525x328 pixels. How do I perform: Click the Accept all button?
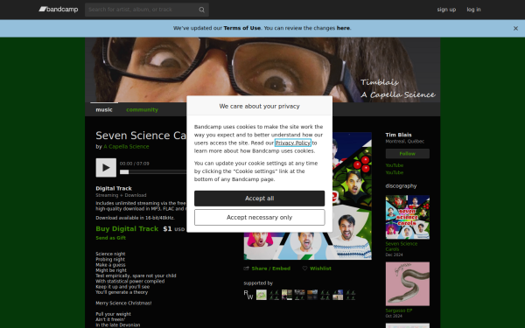(260, 199)
